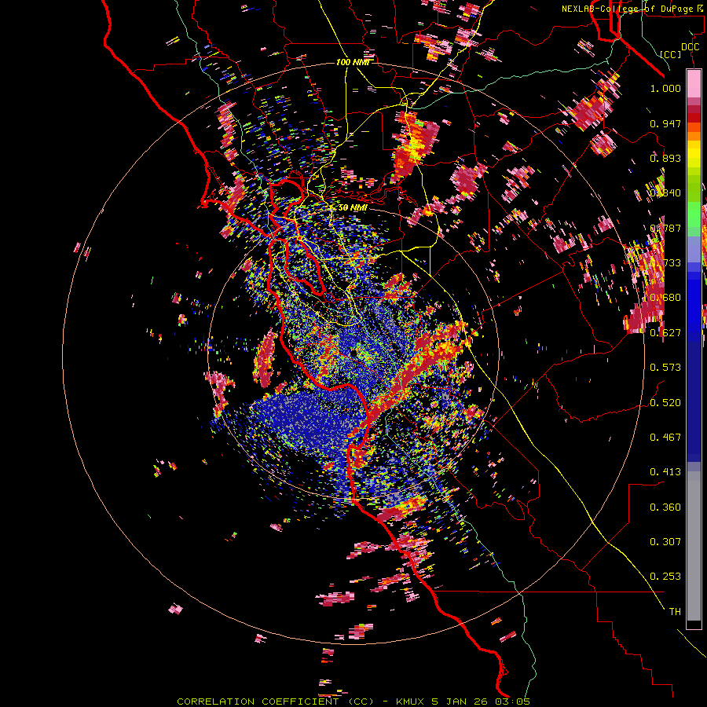The image size is (707, 707).
Task: Click the 0.360 scale value
Action: pyautogui.click(x=665, y=507)
